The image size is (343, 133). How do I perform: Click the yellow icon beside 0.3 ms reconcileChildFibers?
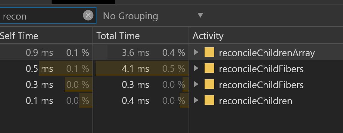pyautogui.click(x=209, y=84)
